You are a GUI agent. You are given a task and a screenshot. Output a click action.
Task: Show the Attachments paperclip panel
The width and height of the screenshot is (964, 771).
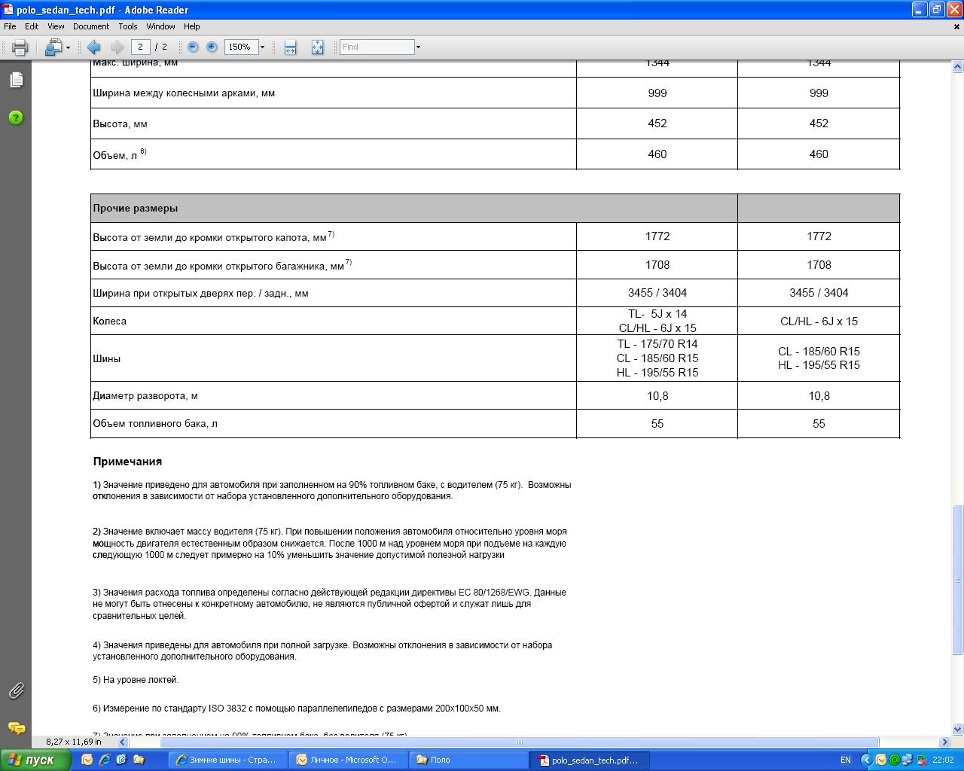pyautogui.click(x=16, y=690)
